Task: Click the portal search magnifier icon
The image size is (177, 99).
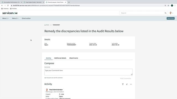Action: tap(165, 13)
